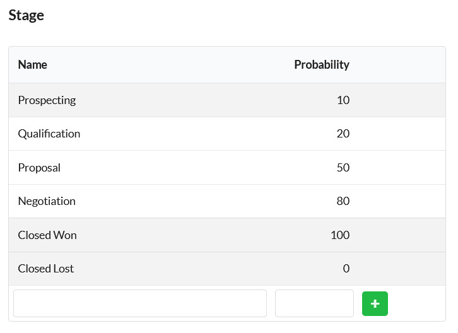
Task: Click the Prospecting probability value 10
Action: (x=343, y=100)
